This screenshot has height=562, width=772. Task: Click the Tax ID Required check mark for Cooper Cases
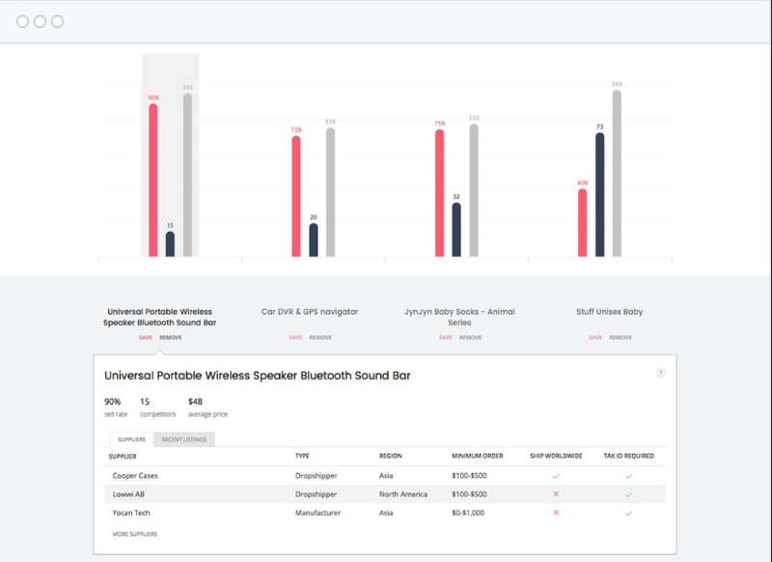pyautogui.click(x=629, y=476)
